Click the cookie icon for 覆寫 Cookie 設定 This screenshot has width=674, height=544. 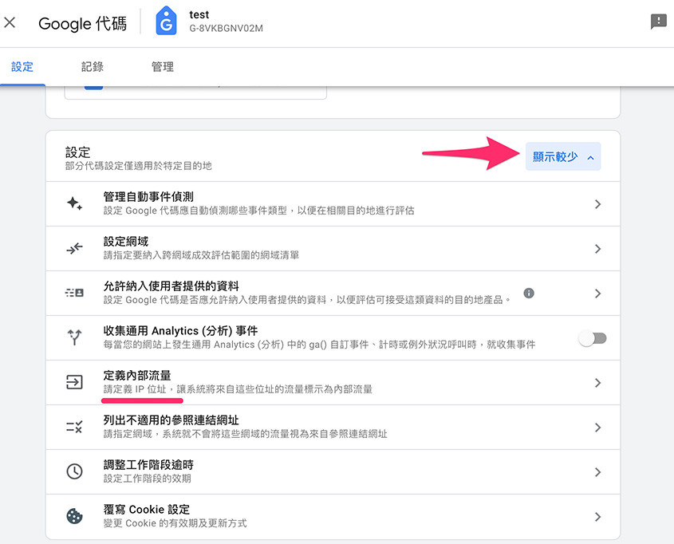tap(74, 516)
